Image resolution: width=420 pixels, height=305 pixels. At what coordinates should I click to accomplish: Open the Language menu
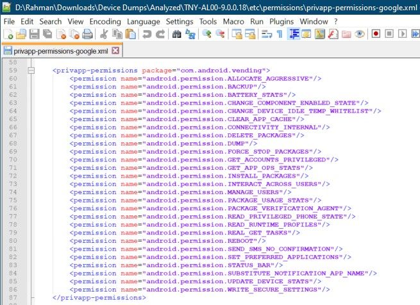click(143, 21)
